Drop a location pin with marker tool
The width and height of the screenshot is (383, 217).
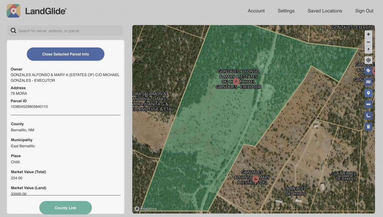(x=368, y=93)
